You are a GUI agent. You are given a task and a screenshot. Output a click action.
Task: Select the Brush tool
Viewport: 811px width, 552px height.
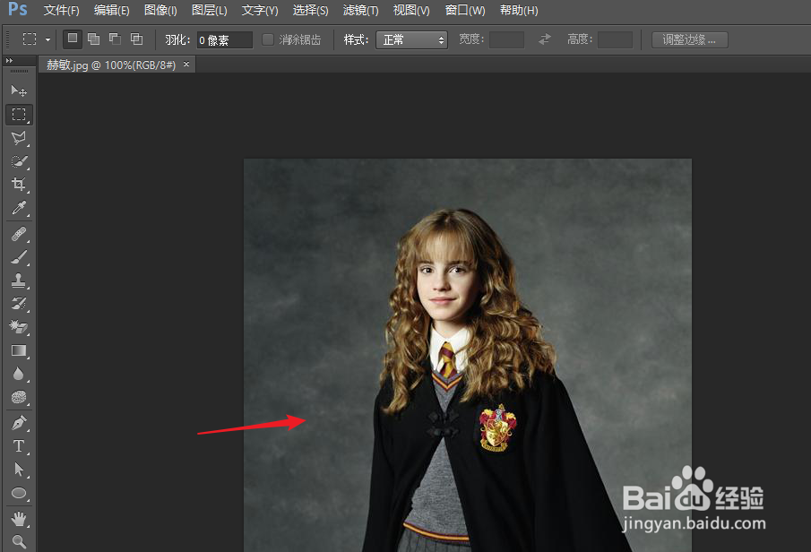pyautogui.click(x=19, y=257)
